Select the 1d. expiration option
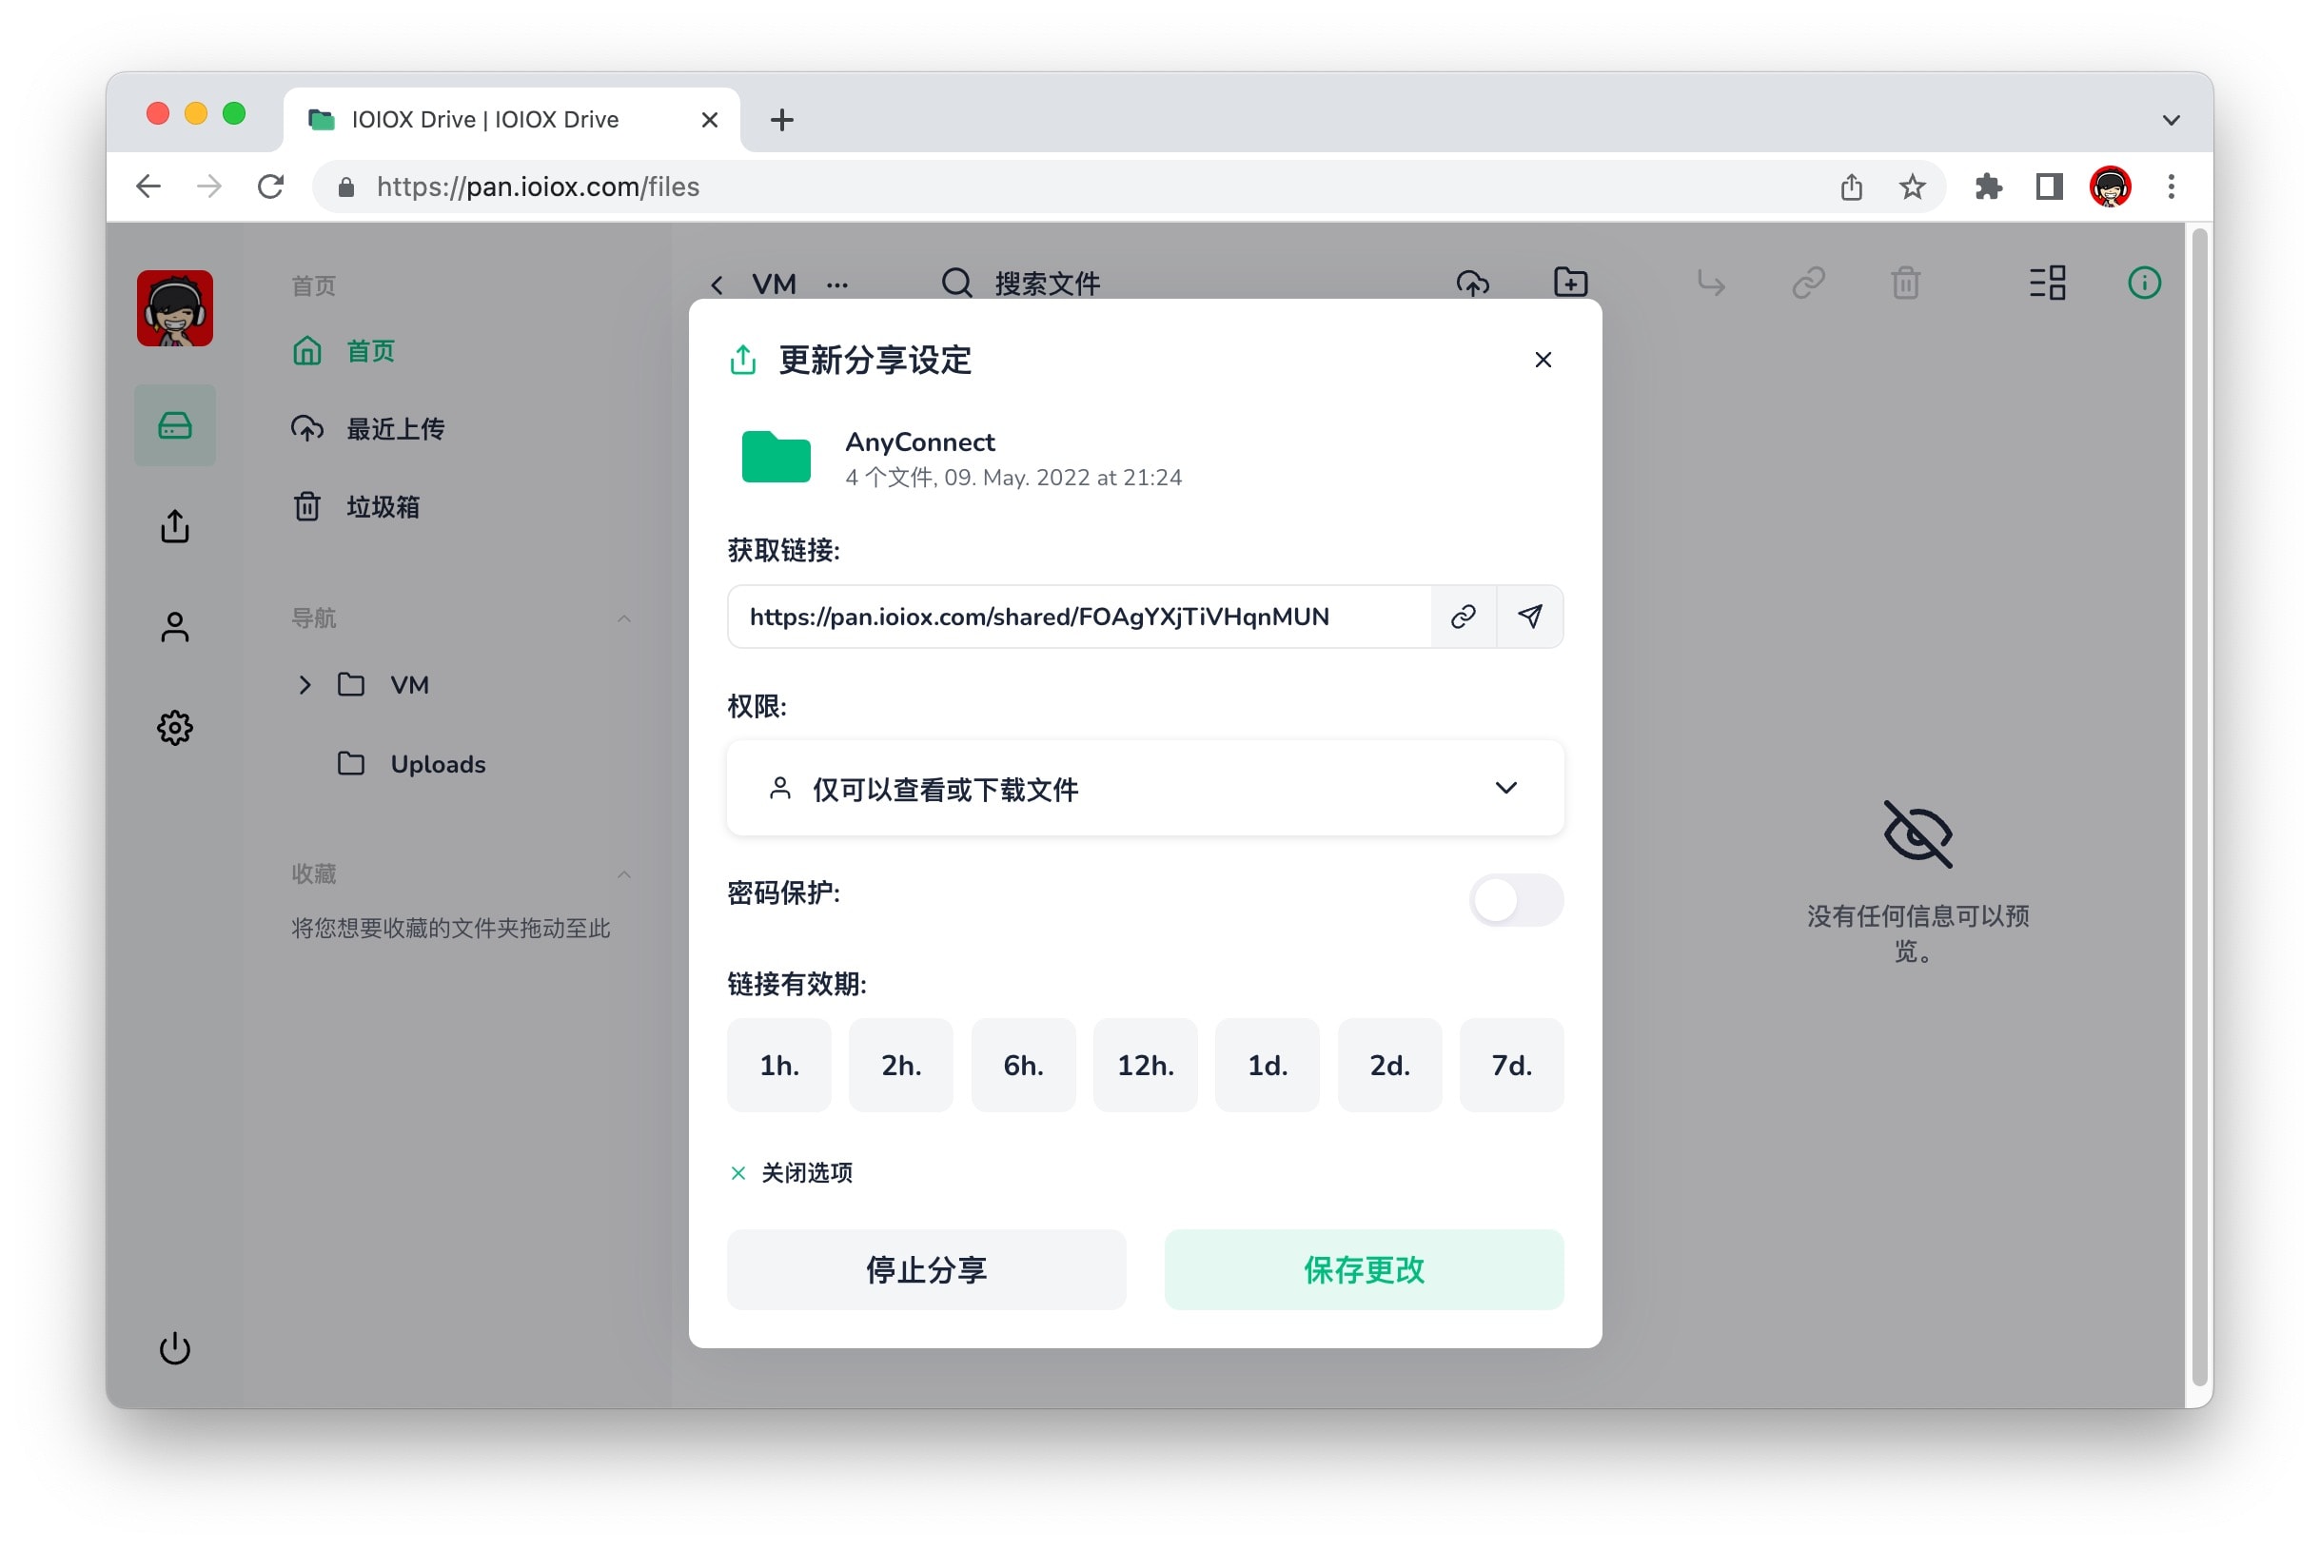The image size is (2320, 1549). click(x=1267, y=1065)
